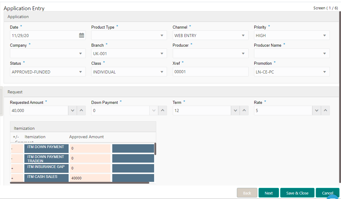The height and width of the screenshot is (199, 341).
Task: Open the Channel dropdown showing WEB ENTRY
Action: (210, 35)
